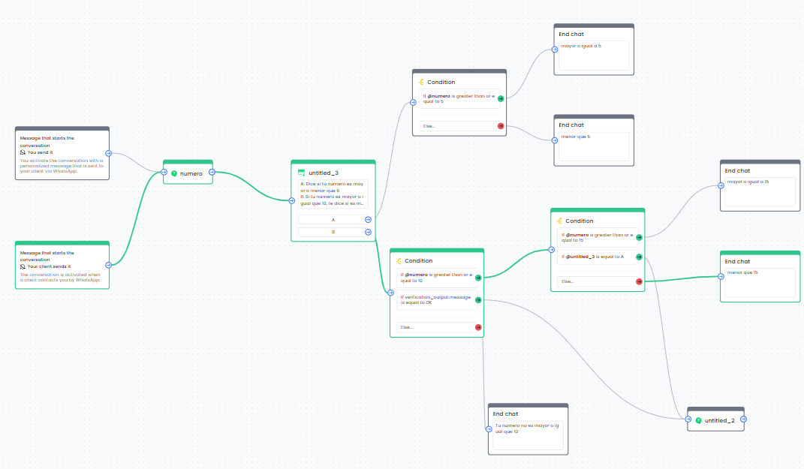This screenshot has width=804, height=469.
Task: Click the output arrow for option B in untitled_3
Action: [367, 232]
